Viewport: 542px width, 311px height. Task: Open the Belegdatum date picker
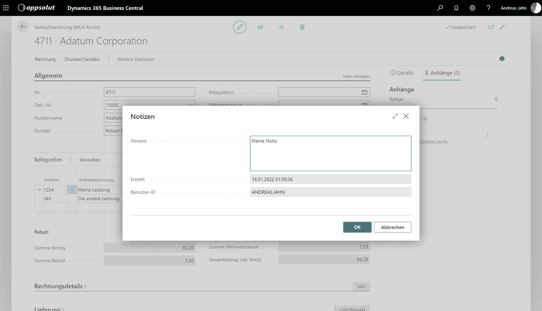click(x=364, y=92)
